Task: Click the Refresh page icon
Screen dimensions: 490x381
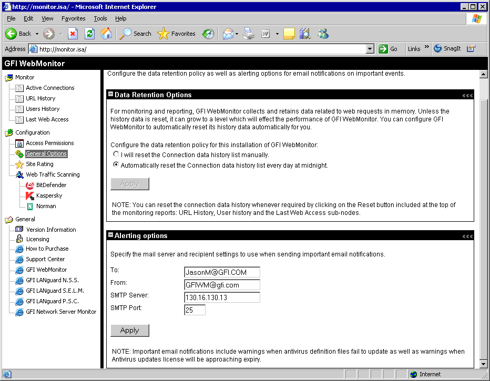Action: tap(90, 34)
